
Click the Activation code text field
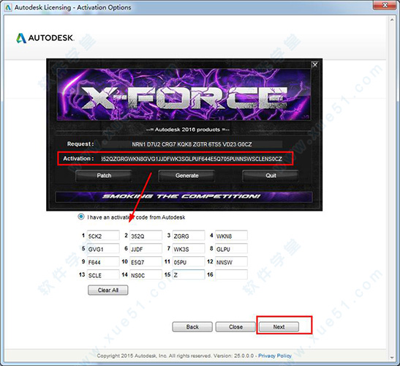[x=192, y=159]
